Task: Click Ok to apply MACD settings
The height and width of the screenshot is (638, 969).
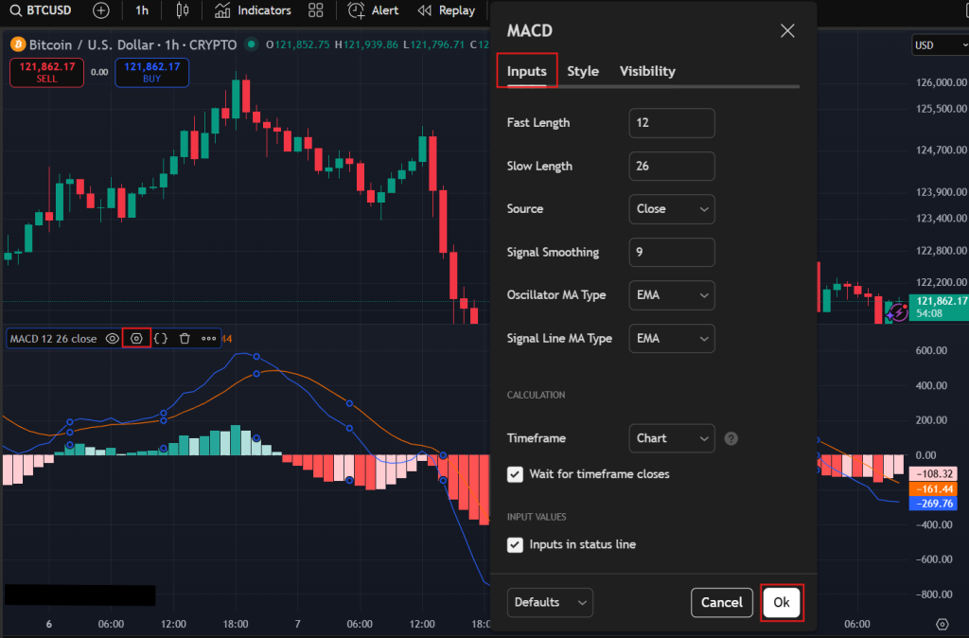Action: (782, 602)
